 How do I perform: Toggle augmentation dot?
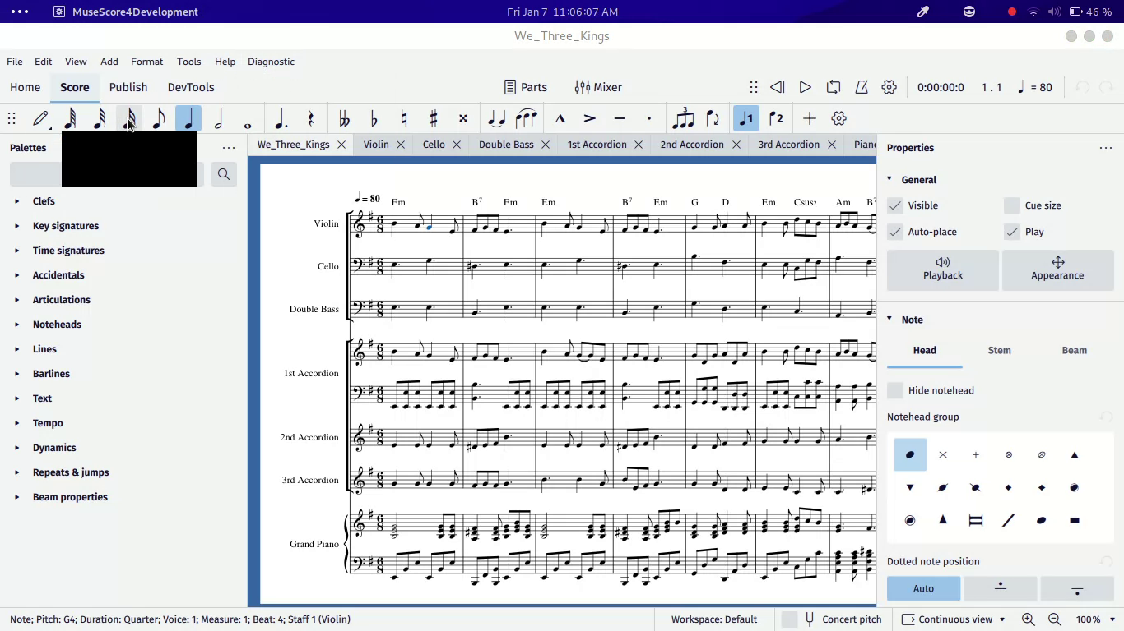click(x=281, y=118)
